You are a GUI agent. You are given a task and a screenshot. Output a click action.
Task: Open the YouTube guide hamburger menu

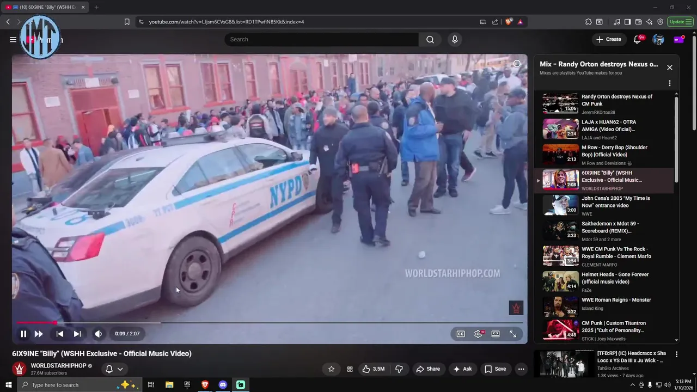[13, 39]
